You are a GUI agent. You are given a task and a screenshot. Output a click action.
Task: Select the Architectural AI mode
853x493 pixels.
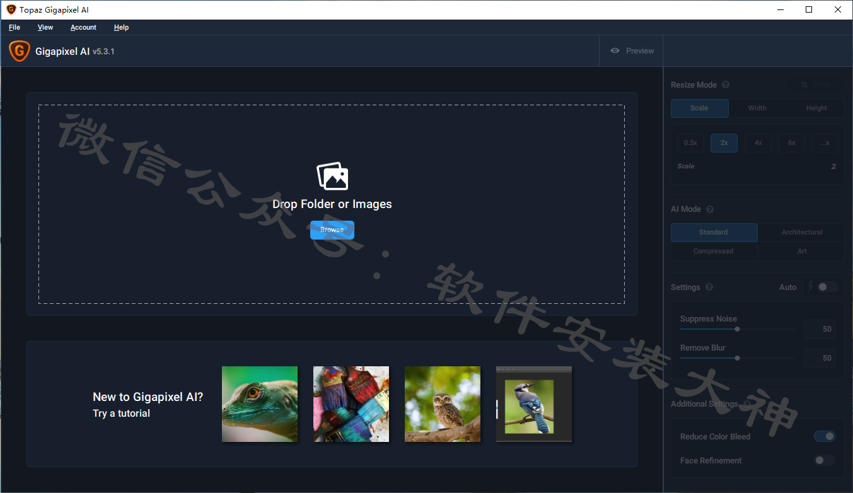802,233
